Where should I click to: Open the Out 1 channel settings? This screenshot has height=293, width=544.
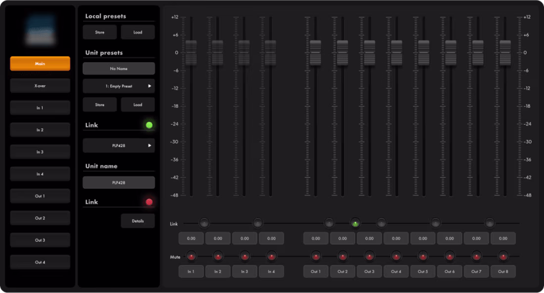(x=40, y=195)
